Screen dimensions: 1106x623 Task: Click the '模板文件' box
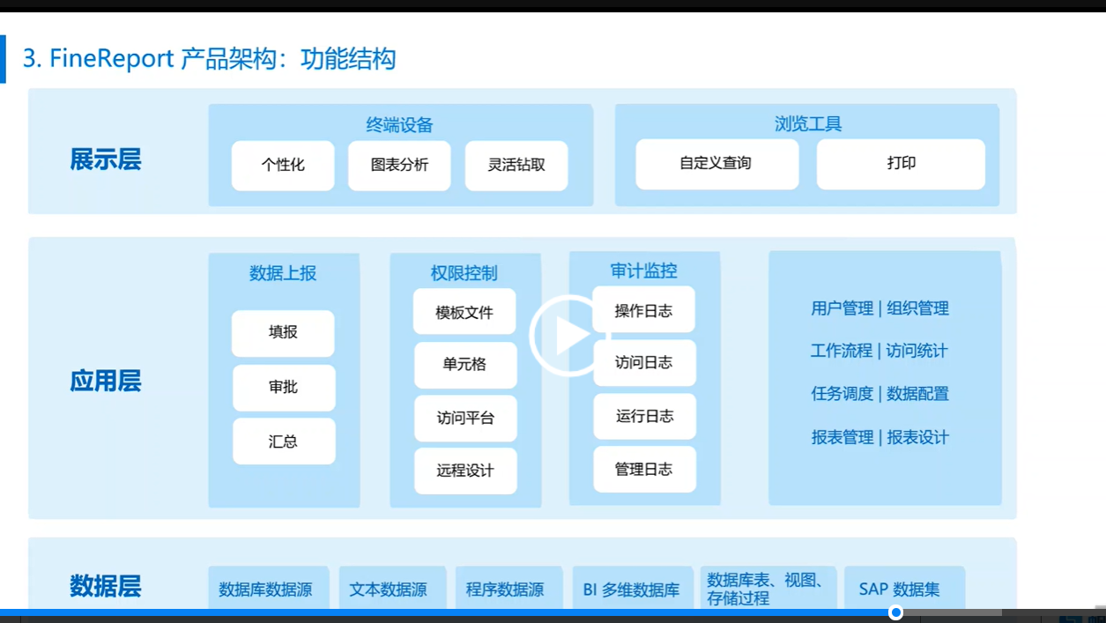(x=464, y=312)
